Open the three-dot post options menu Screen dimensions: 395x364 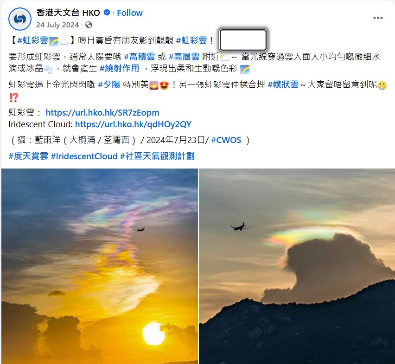click(x=378, y=18)
